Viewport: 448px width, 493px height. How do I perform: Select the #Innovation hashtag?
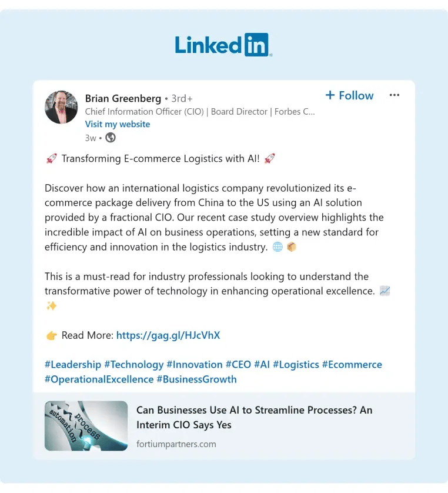tap(195, 365)
